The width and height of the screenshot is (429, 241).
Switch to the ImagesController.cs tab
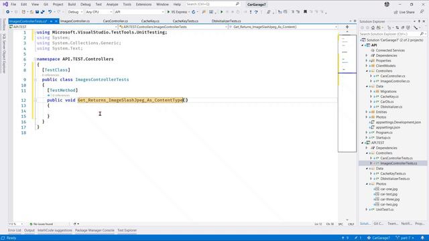(x=75, y=21)
